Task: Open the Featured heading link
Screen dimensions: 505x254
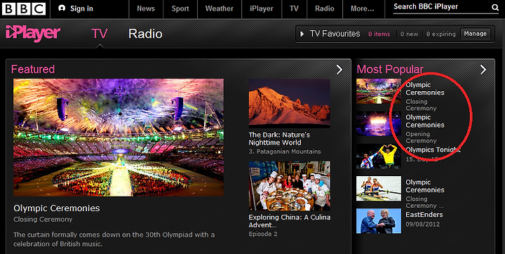Action: tap(33, 69)
